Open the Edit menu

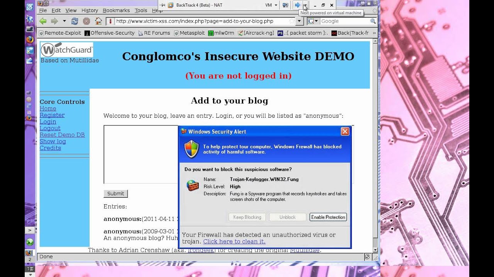pos(56,10)
